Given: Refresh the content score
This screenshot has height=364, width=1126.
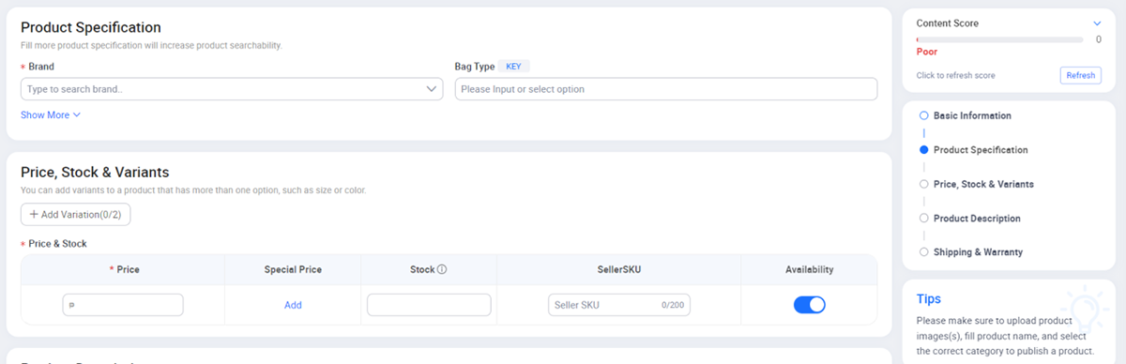Looking at the screenshot, I should pos(1081,75).
